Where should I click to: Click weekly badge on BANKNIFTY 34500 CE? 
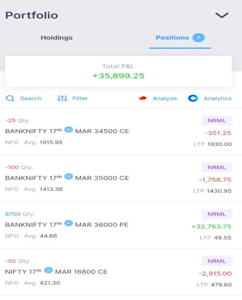[x=68, y=129]
